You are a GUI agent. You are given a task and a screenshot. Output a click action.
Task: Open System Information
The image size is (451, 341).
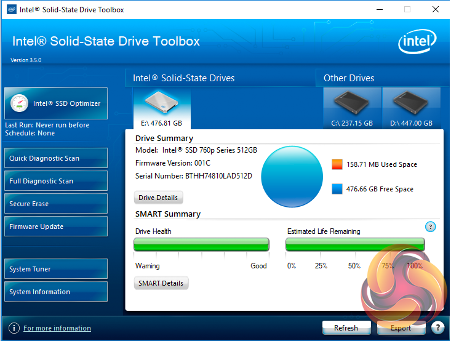[56, 292]
